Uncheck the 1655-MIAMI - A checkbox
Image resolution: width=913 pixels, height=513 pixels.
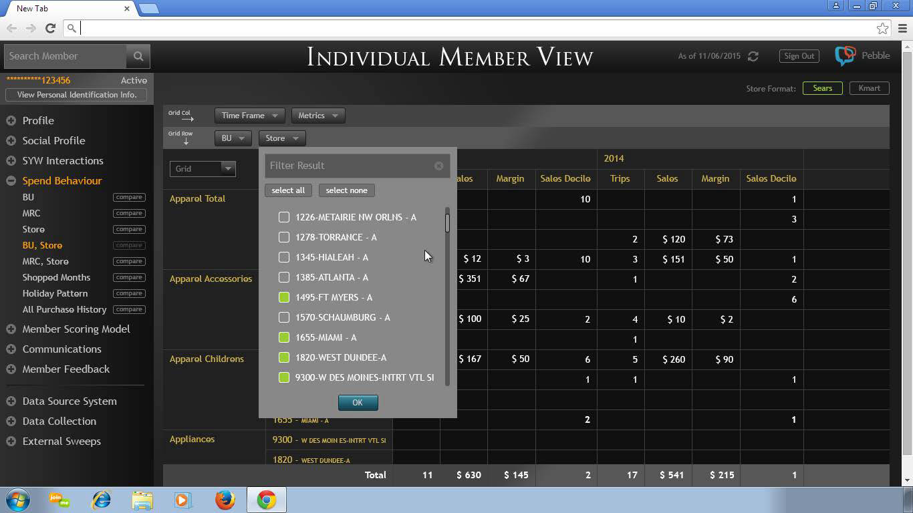284,337
